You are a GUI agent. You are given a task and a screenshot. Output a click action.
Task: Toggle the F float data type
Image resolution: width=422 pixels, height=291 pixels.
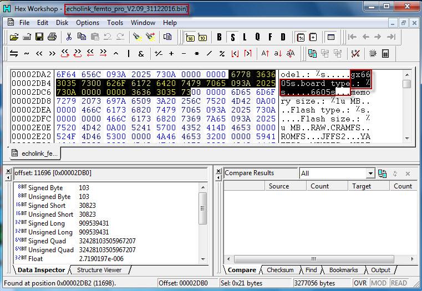[x=270, y=37]
